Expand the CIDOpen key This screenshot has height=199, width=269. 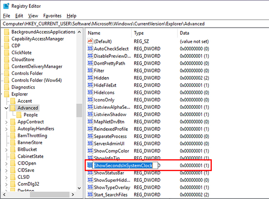(6, 164)
